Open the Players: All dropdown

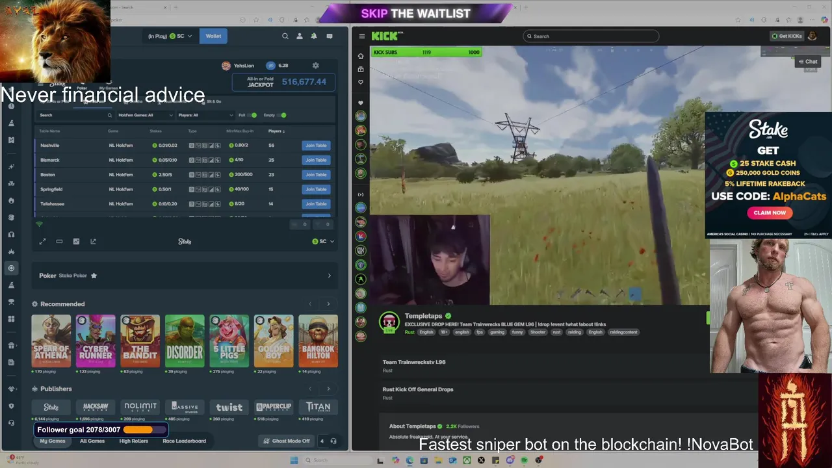tap(205, 115)
